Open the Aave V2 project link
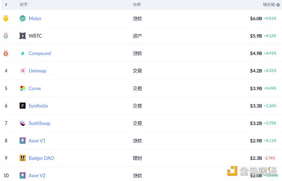Image resolution: width=282 pixels, height=181 pixels. point(37,175)
